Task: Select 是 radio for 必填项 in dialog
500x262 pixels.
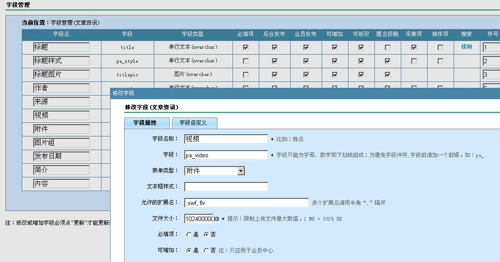Action: (189, 235)
